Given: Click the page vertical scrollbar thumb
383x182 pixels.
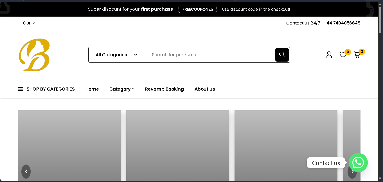Looking at the screenshot, I should [x=380, y=20].
